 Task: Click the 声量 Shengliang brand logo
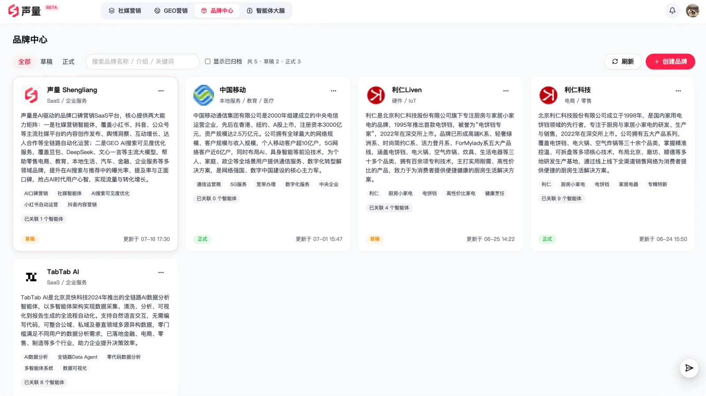click(x=31, y=95)
